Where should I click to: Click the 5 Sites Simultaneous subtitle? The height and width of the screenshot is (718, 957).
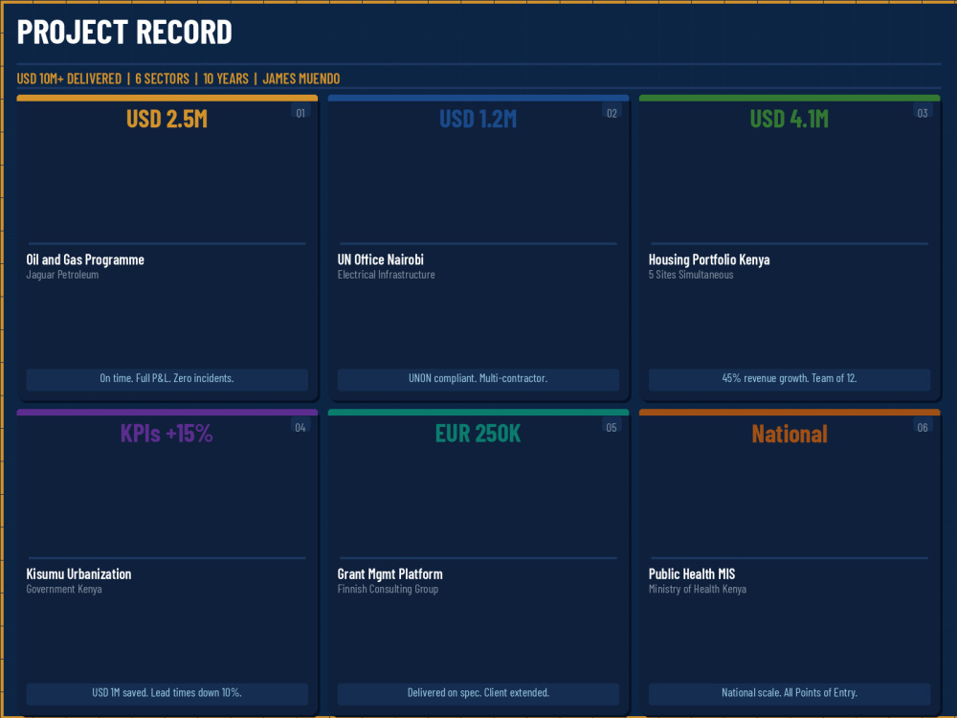tap(691, 275)
